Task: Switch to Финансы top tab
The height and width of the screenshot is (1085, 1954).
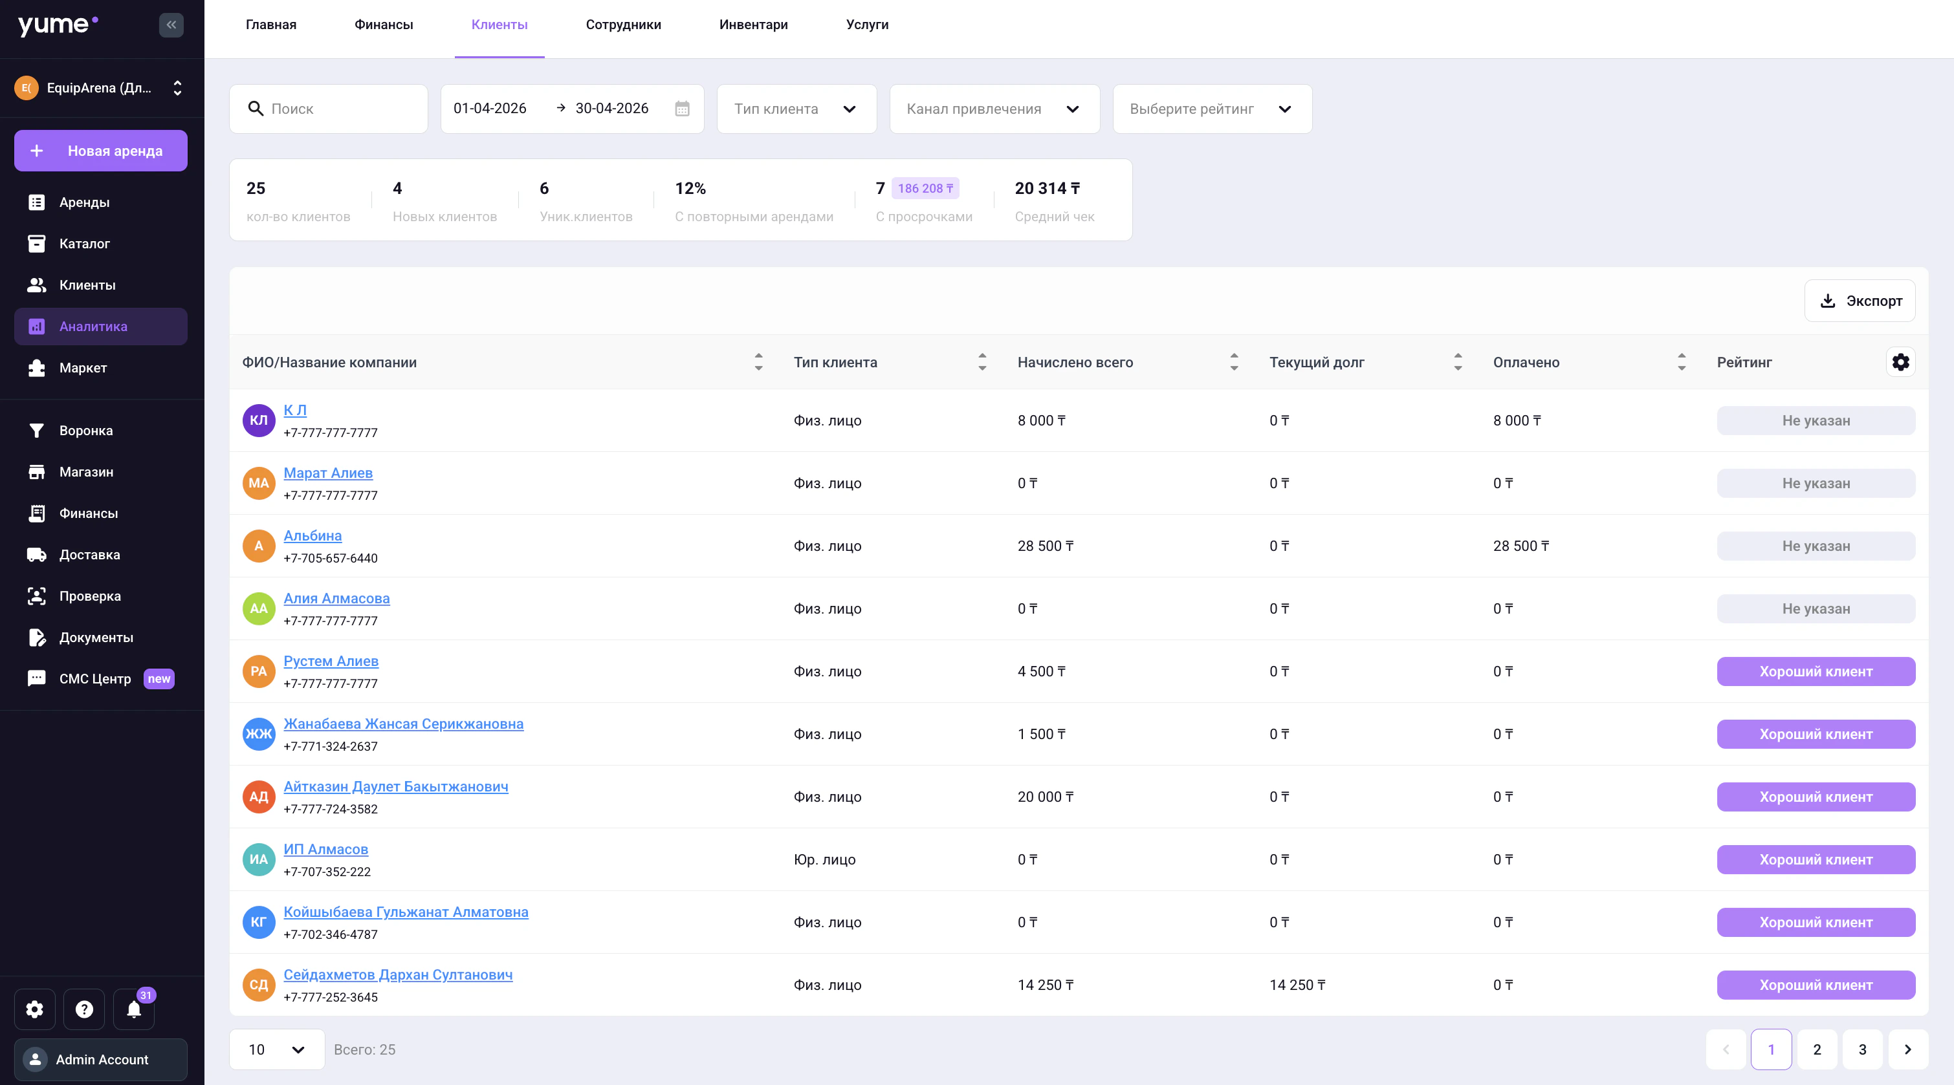Action: tap(383, 25)
